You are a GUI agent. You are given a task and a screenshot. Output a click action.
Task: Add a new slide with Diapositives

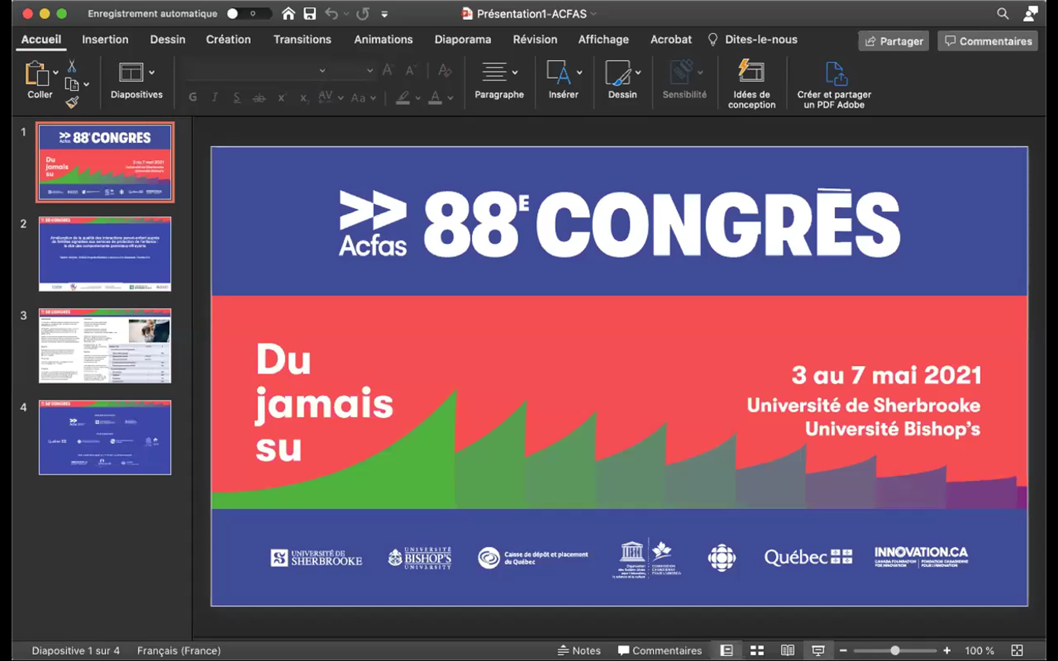(131, 73)
